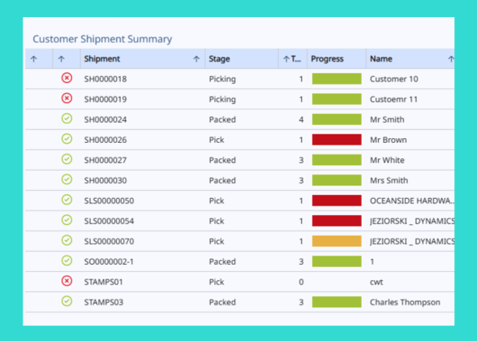Screen dimensions: 477x341
Task: Click the name Custoemr 11
Action: 393,99
